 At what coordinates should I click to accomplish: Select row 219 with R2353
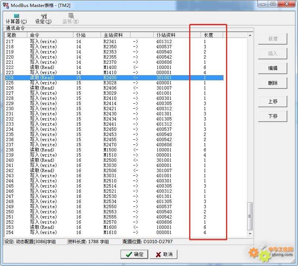pos(114,52)
